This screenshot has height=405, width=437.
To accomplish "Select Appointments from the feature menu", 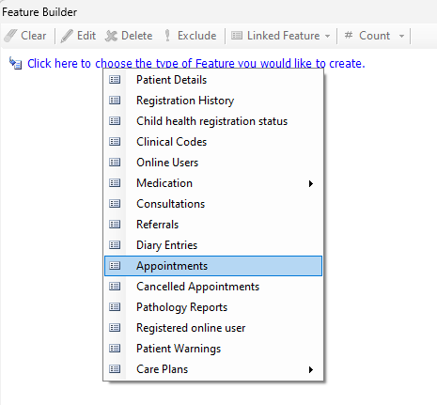I will (213, 266).
